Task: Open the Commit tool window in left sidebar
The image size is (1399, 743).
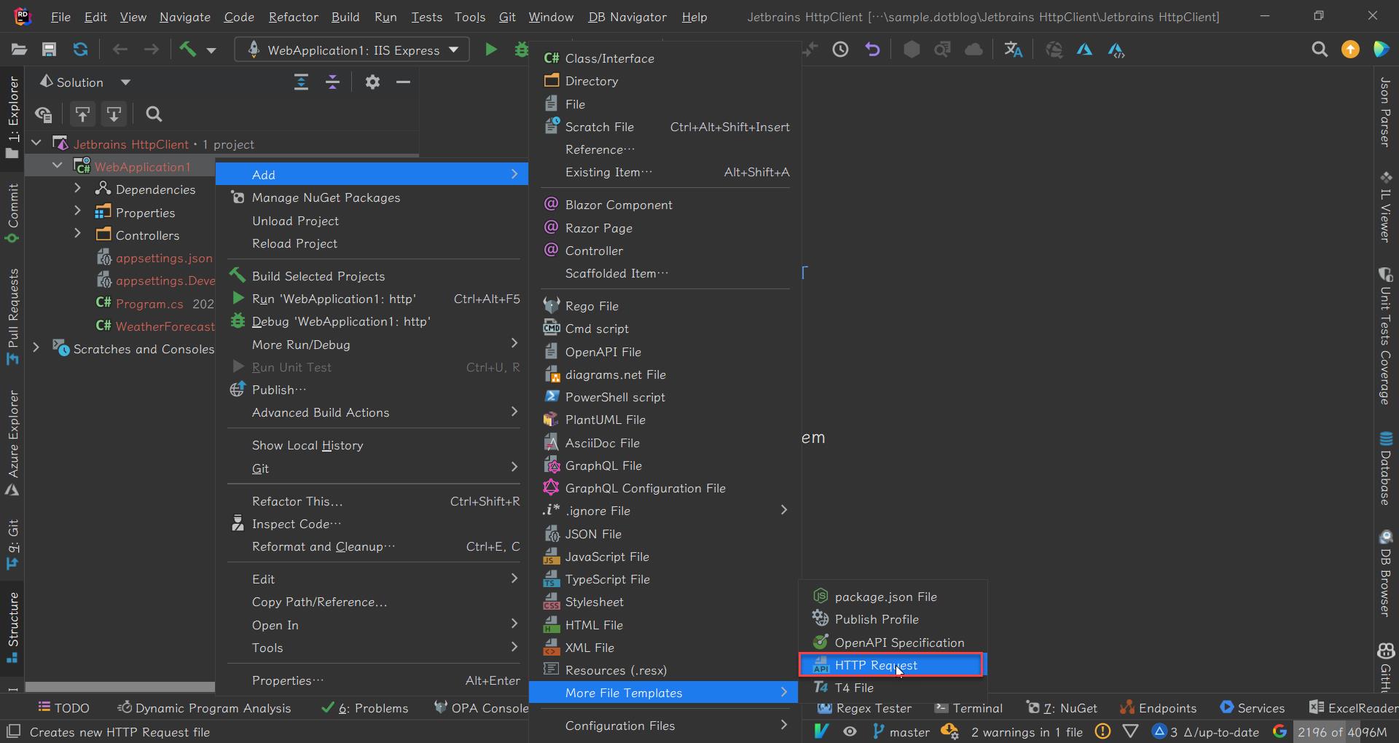Action: tap(12, 206)
